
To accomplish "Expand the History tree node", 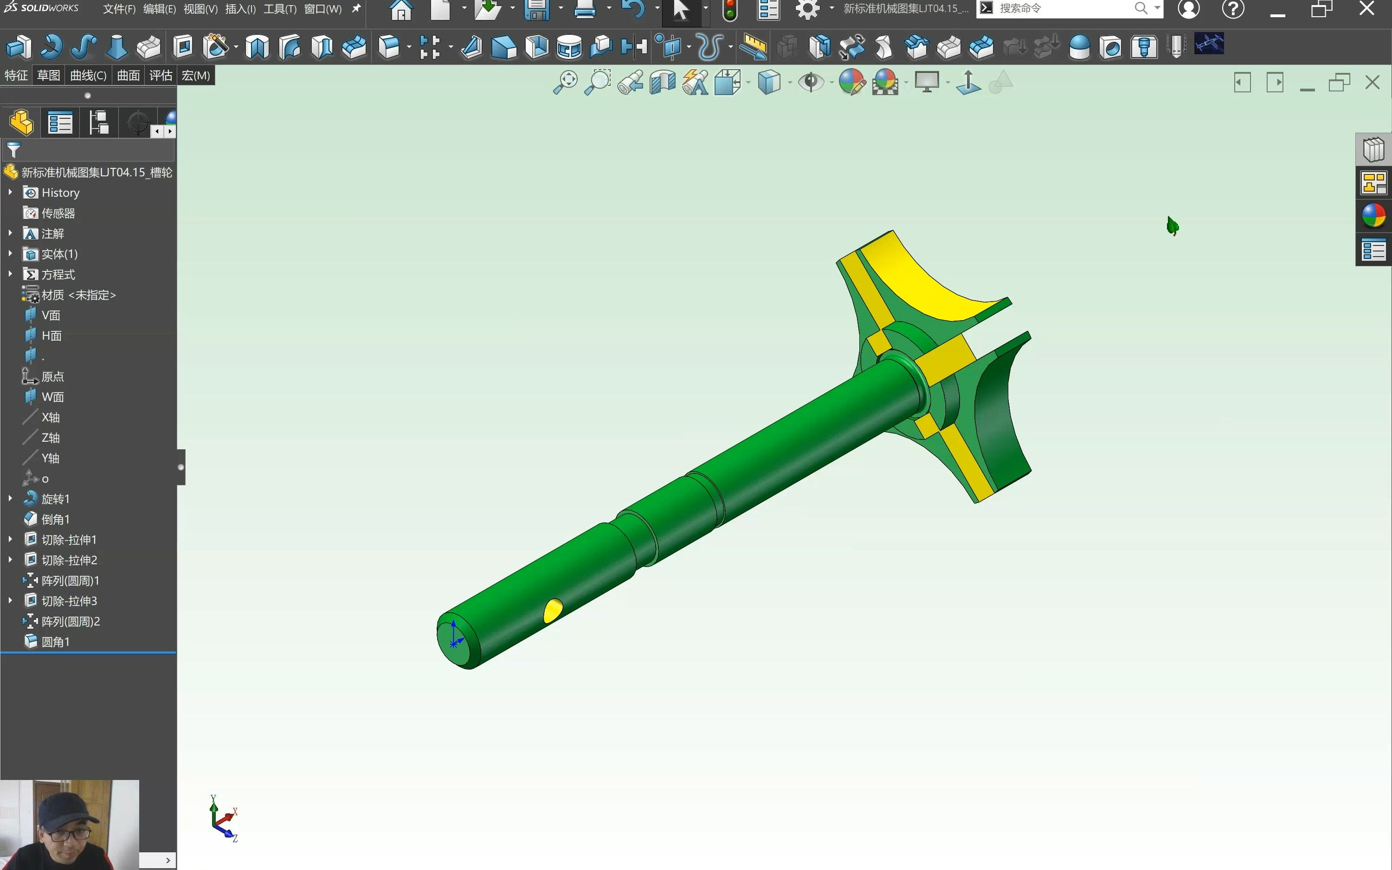I will point(10,192).
